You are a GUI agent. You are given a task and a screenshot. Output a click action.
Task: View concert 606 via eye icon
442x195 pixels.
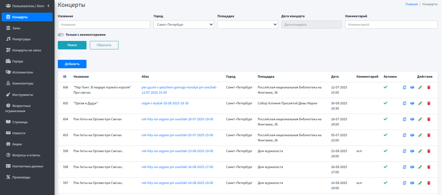pyautogui.click(x=412, y=87)
